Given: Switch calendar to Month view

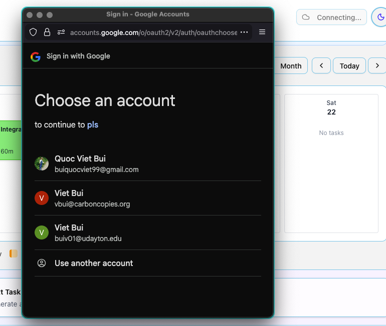Looking at the screenshot, I should coord(291,66).
